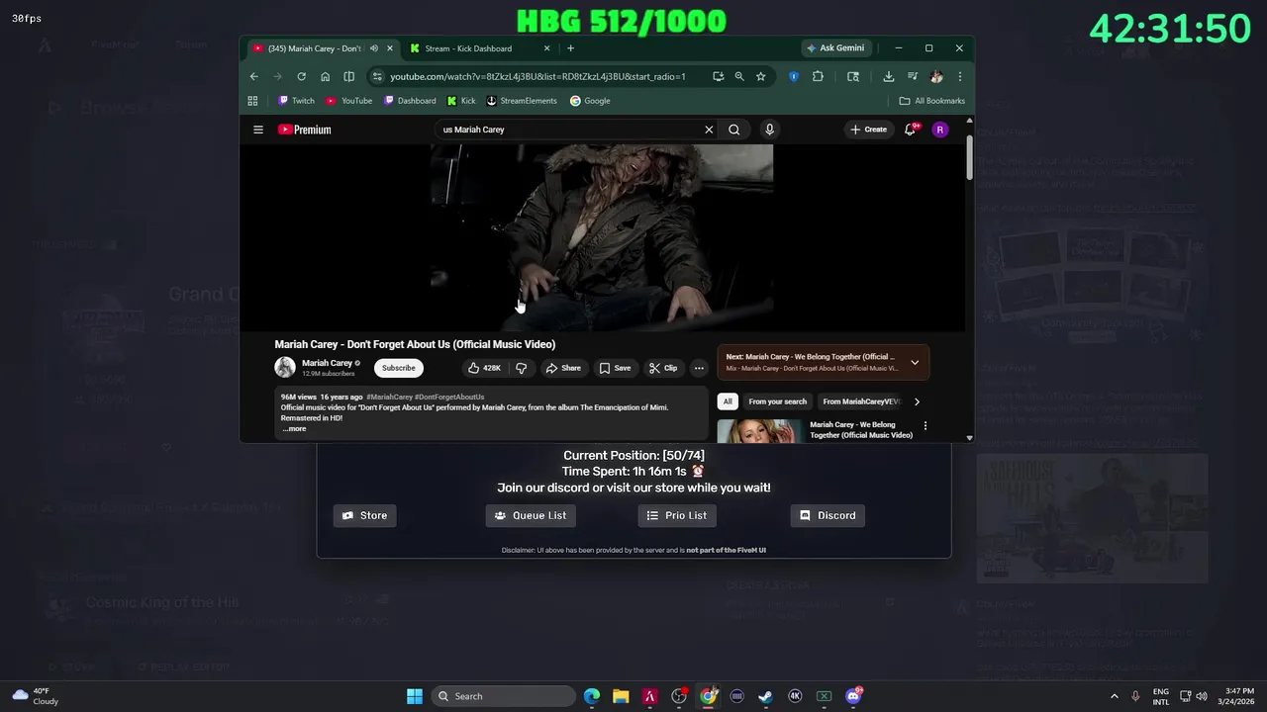
Task: Open StreamElements bookmark
Action: (x=522, y=101)
